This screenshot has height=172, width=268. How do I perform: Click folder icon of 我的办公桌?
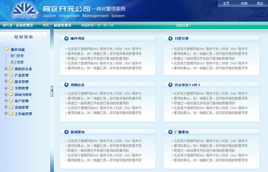click(11, 69)
